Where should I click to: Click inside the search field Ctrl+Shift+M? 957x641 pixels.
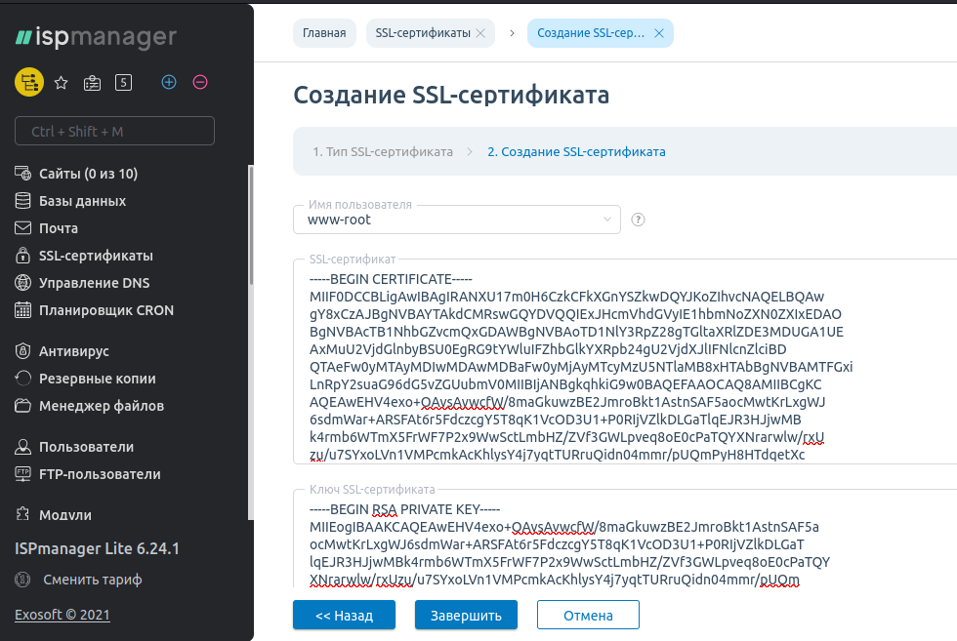(114, 130)
